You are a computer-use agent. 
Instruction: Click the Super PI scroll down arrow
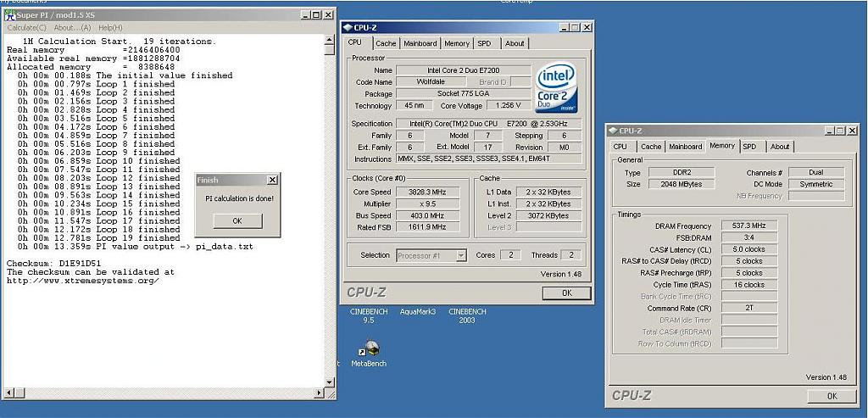tap(330, 382)
